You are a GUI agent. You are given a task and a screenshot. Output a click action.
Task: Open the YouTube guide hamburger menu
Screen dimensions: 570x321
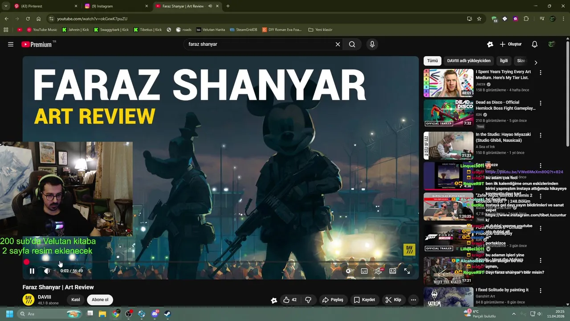[x=11, y=44]
